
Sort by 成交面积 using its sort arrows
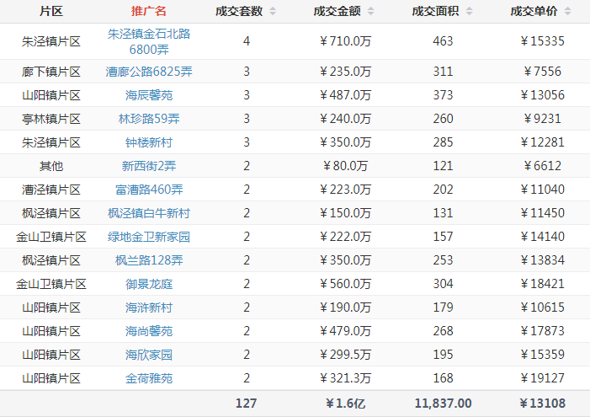pos(469,11)
